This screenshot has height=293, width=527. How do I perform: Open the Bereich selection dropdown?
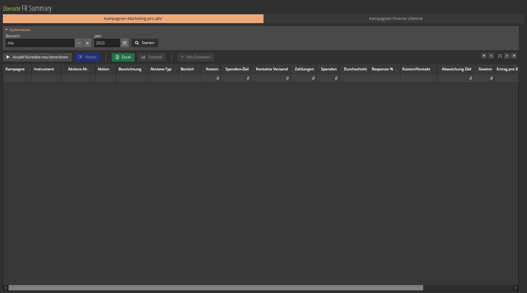click(x=40, y=43)
